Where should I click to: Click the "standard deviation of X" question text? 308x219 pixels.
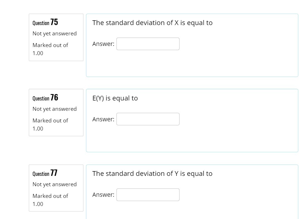pyautogui.click(x=152, y=23)
